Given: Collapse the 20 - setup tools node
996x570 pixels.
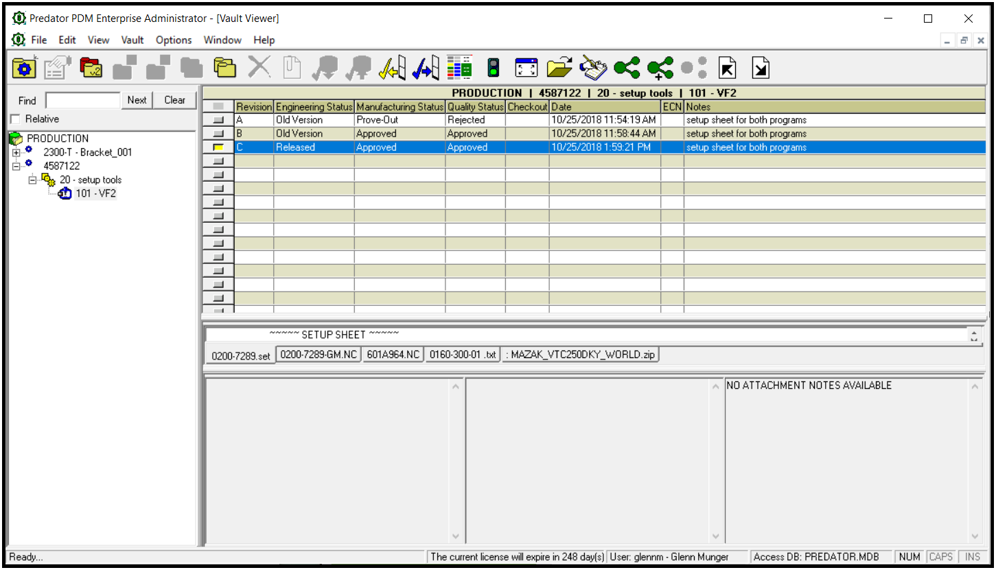Looking at the screenshot, I should (x=32, y=180).
